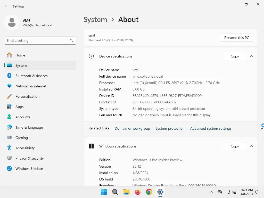Open Bluetooth & devices settings
The image size is (264, 198).
click(40, 76)
